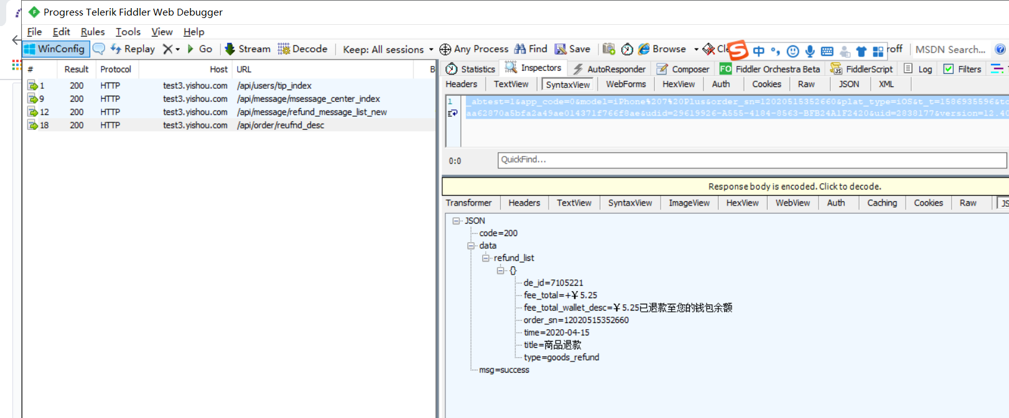Screen dimensions: 1009x418
Task: Select the tip_index session row
Action: pos(229,86)
